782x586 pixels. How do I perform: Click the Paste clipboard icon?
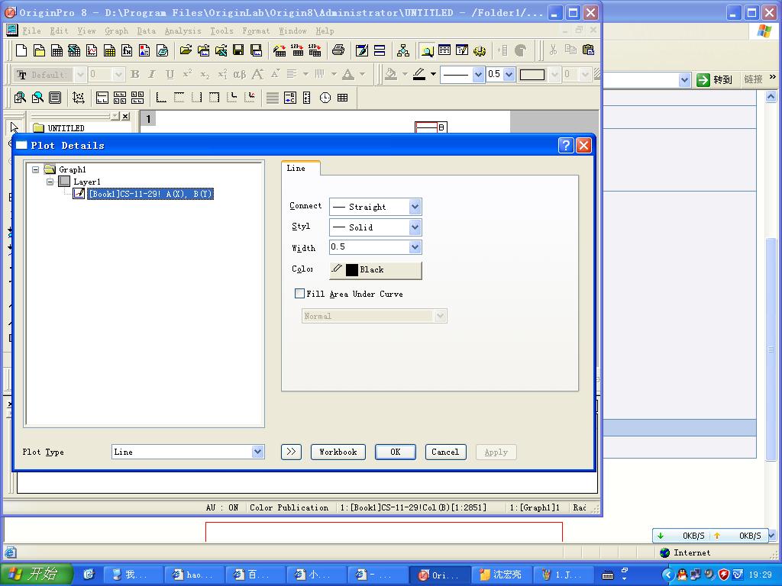(589, 50)
